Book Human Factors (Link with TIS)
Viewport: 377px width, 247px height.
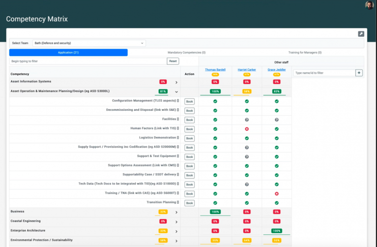click(189, 129)
